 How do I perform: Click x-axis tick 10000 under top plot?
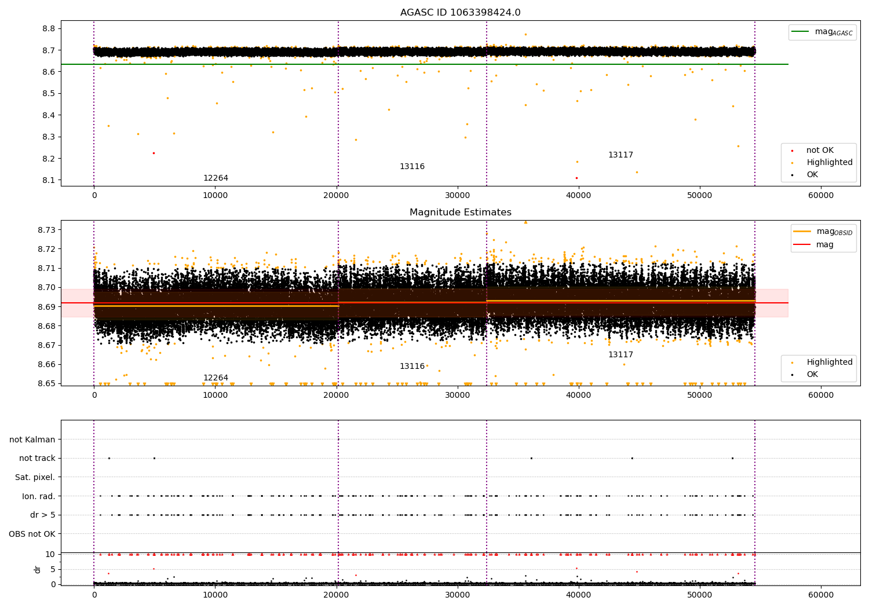click(215, 196)
